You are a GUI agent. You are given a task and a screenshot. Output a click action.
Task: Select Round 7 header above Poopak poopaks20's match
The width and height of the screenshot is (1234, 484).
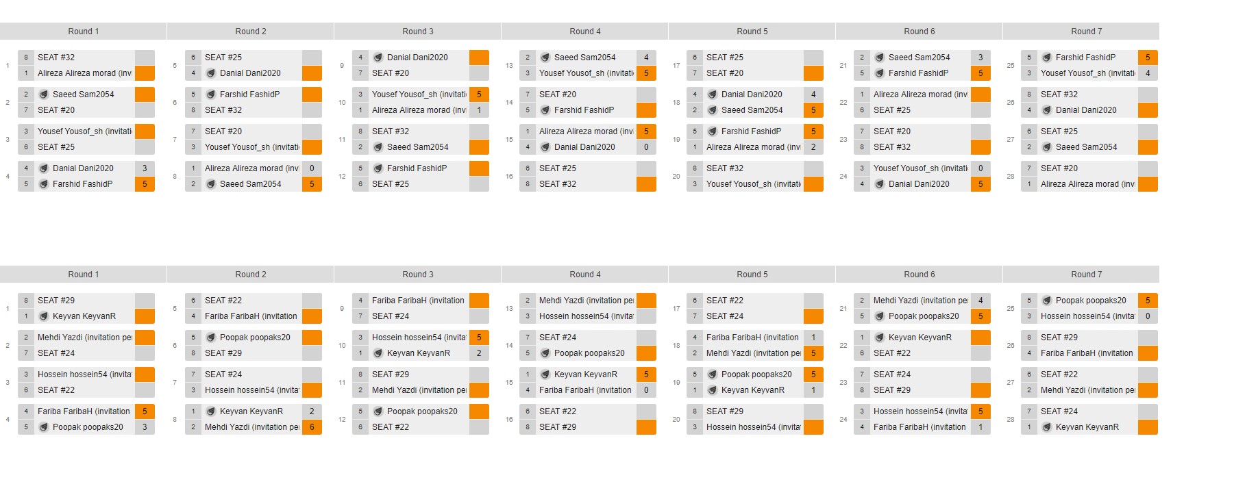point(1086,275)
